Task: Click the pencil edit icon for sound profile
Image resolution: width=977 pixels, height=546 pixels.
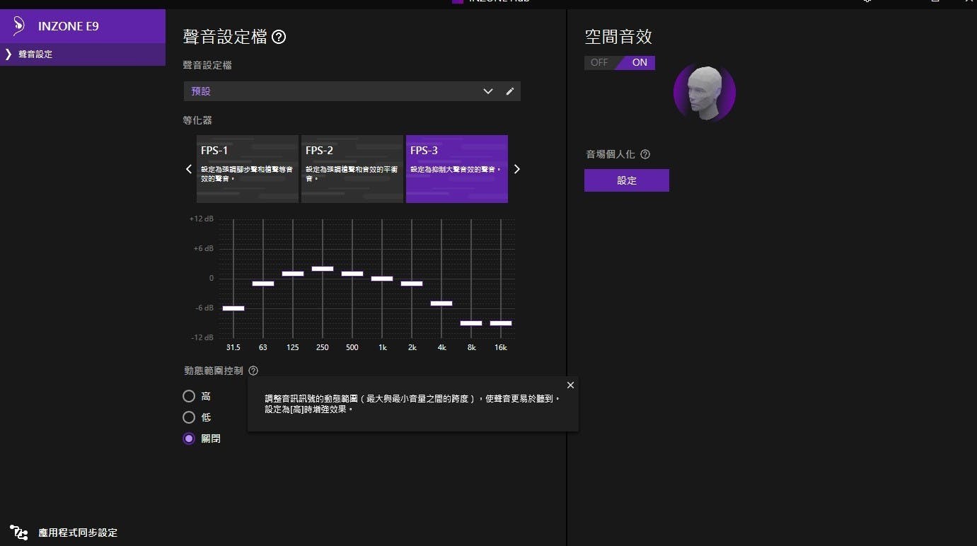Action: click(x=509, y=91)
